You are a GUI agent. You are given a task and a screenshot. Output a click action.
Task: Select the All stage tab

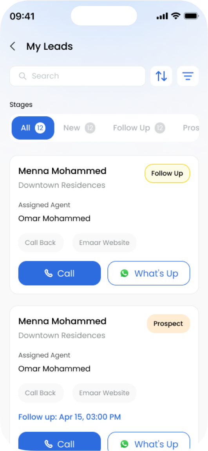[33, 128]
